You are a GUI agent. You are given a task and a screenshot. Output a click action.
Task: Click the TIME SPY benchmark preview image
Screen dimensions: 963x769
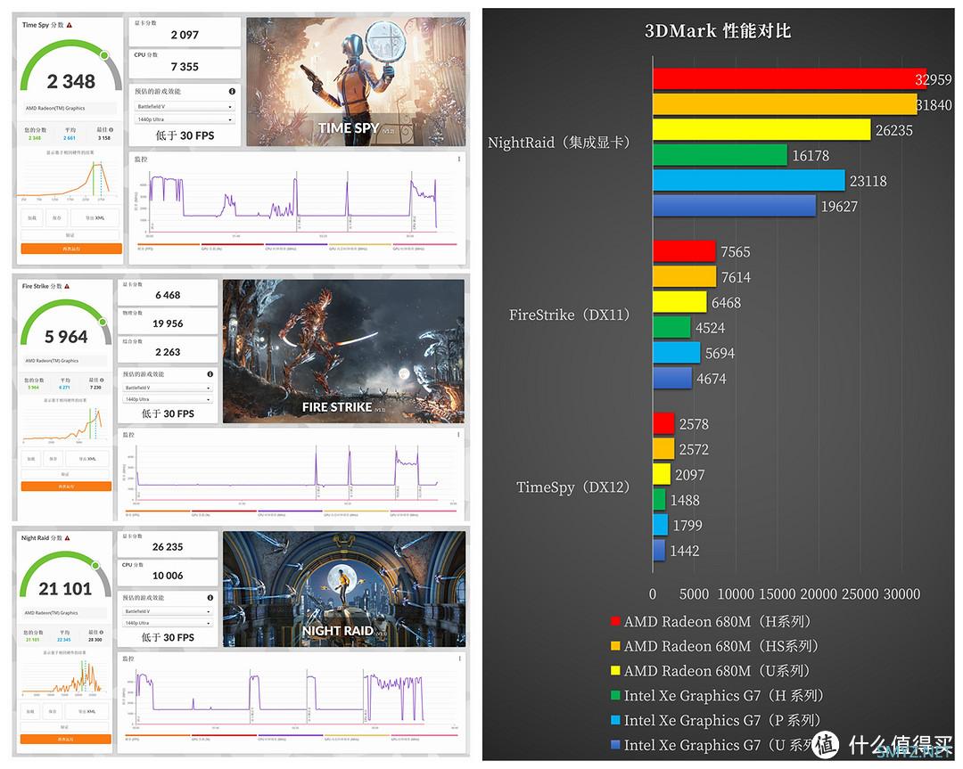click(x=356, y=82)
